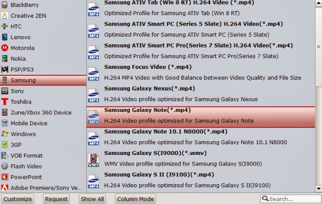
Task: Click the 3GP category icon
Action: pyautogui.click(x=4, y=145)
